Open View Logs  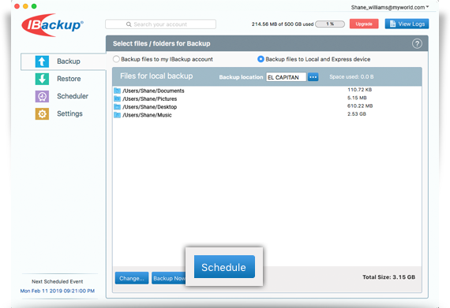[407, 24]
